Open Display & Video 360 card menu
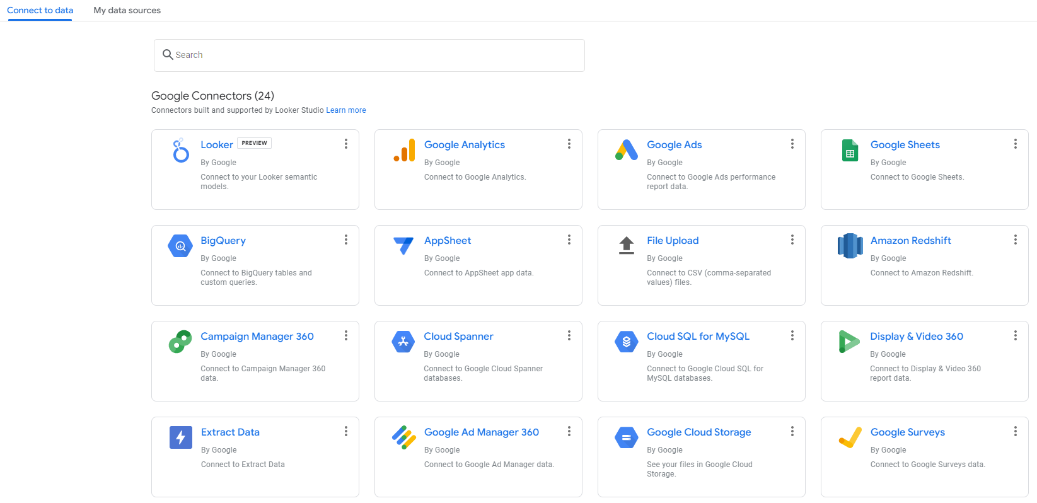 pyautogui.click(x=1016, y=335)
